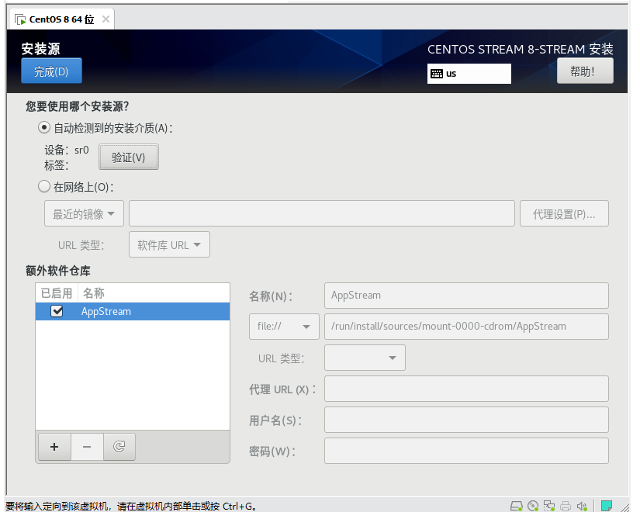Click the CD/DVD drive icon in the status bar
Screen dimensions: 640x512
pos(533,506)
